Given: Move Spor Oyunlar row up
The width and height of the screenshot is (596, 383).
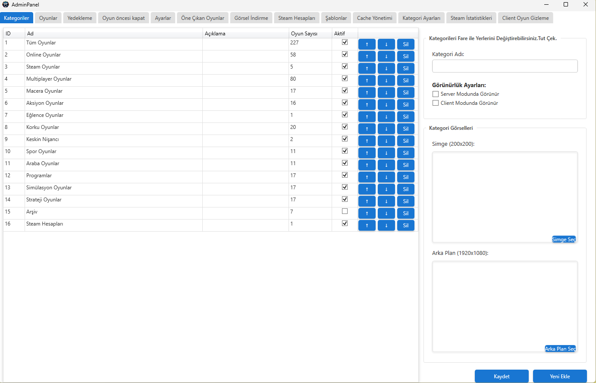Looking at the screenshot, I should [367, 153].
